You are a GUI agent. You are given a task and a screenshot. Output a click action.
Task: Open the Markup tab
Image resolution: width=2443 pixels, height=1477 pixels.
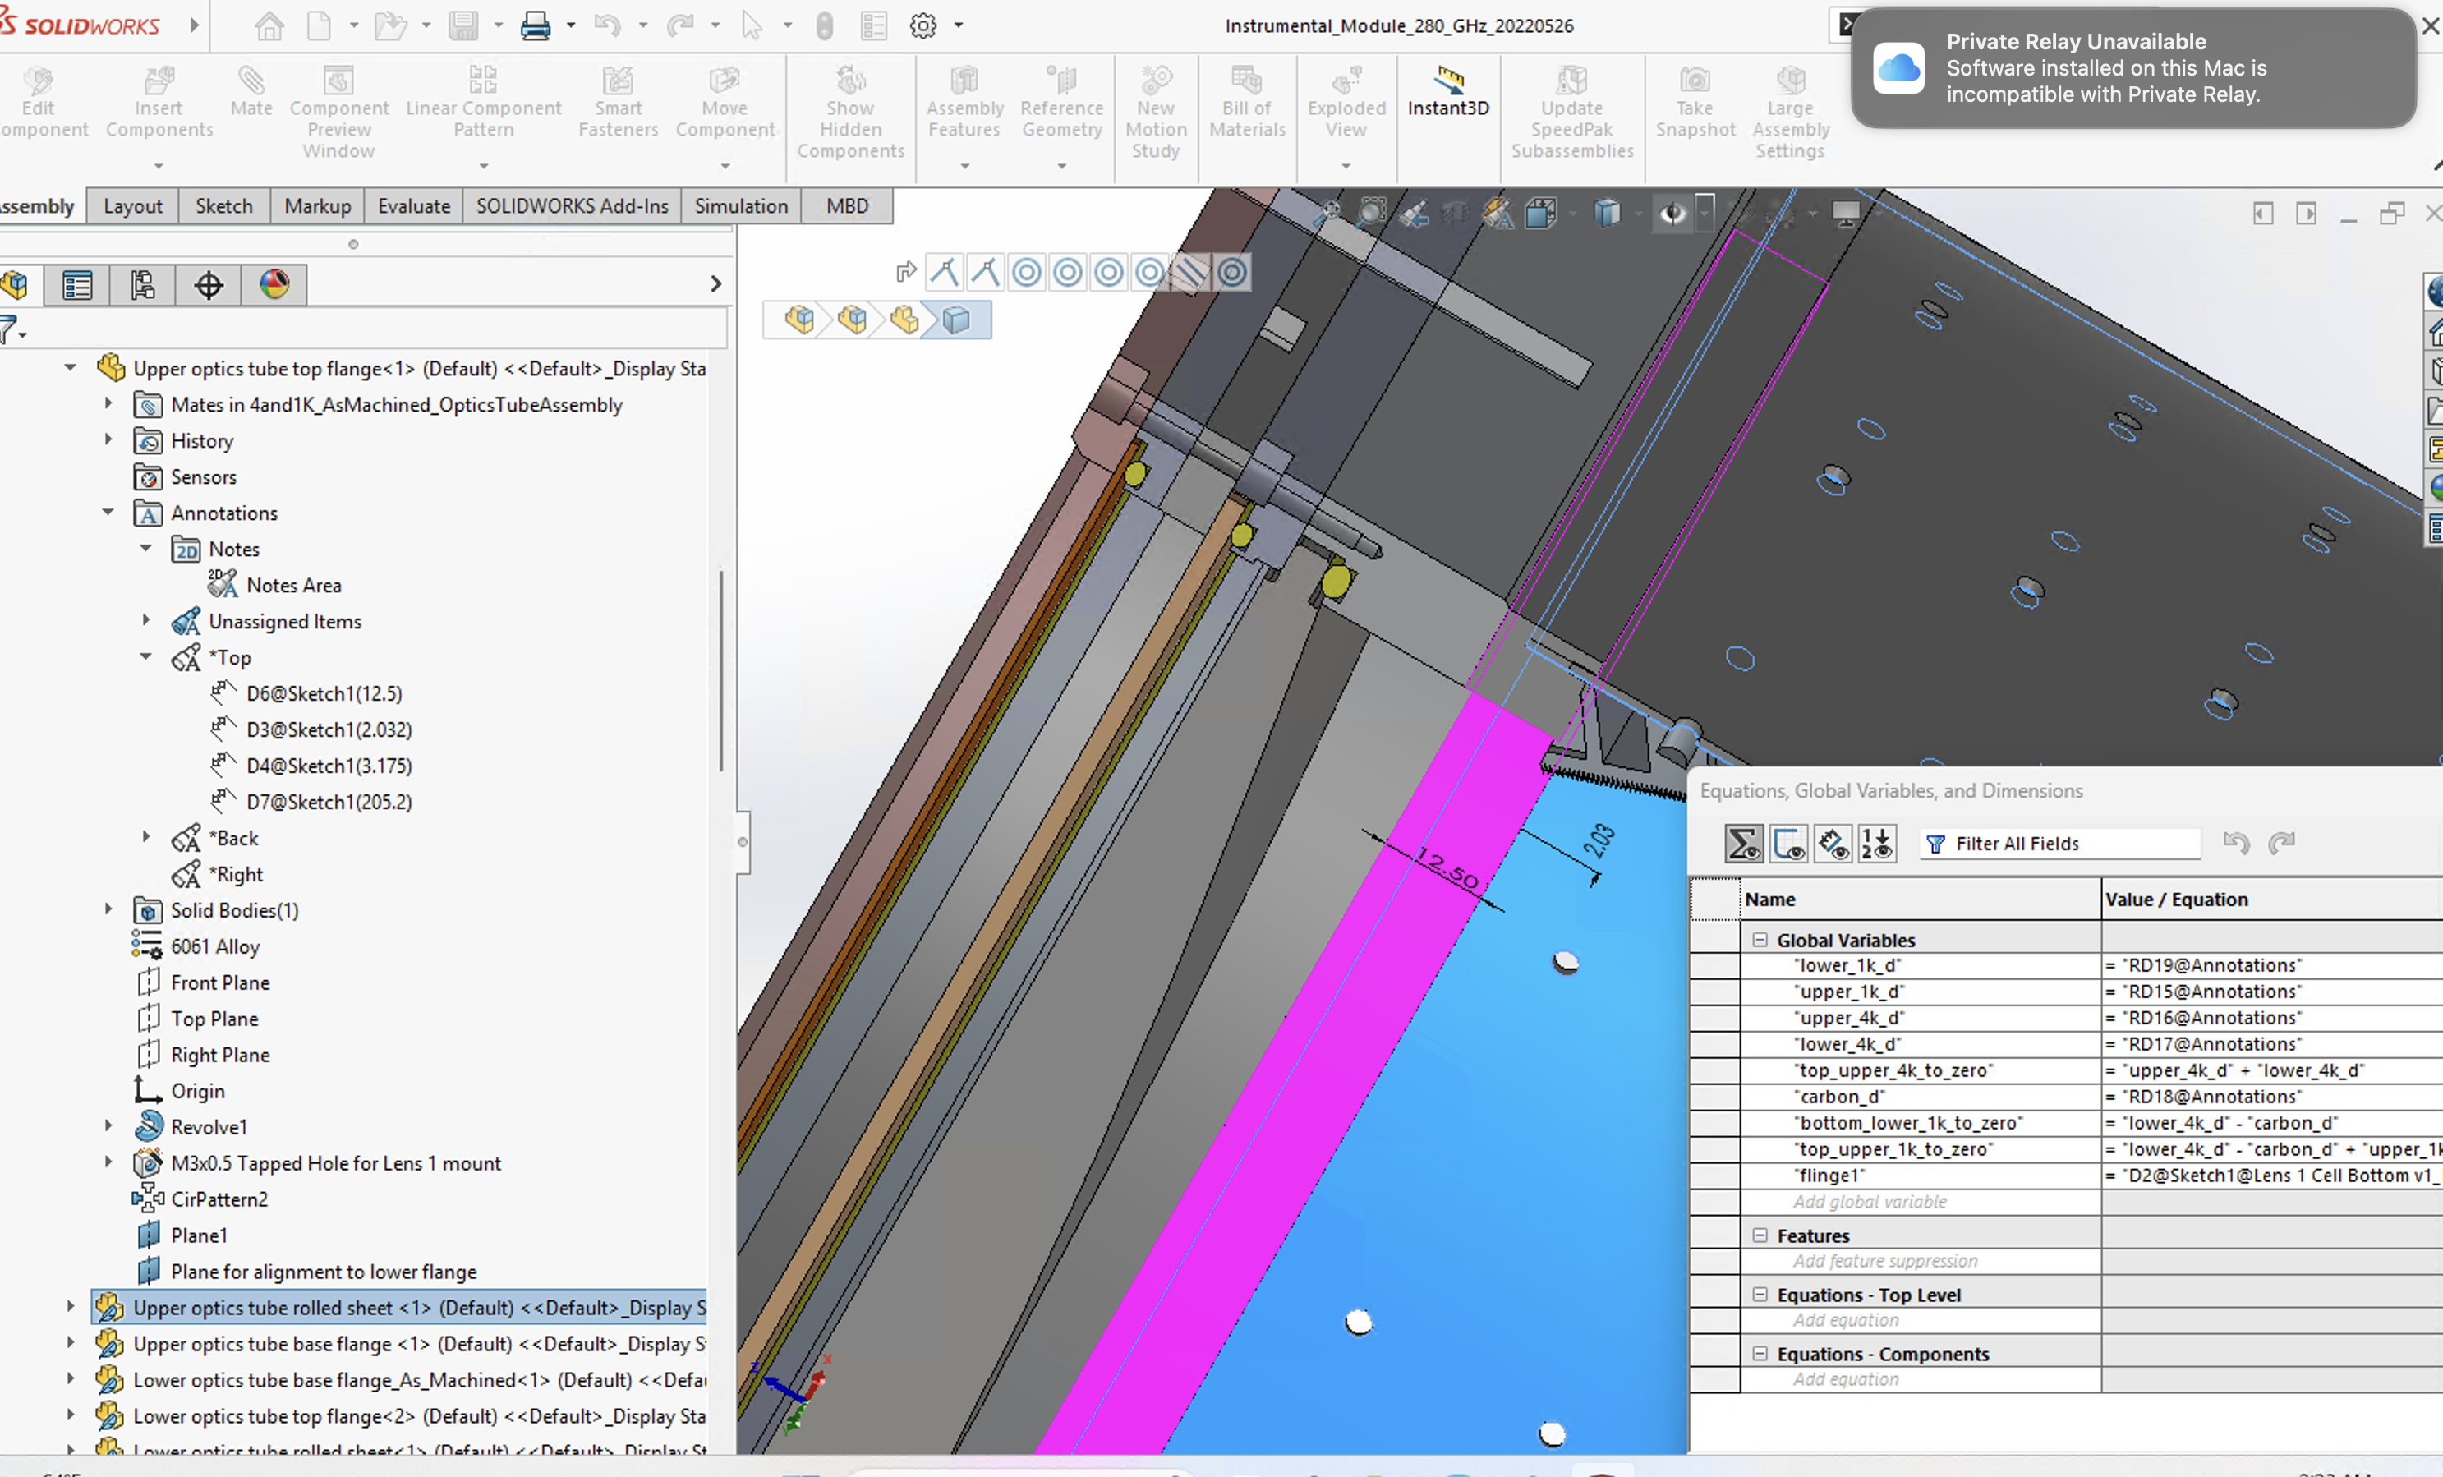click(x=317, y=206)
